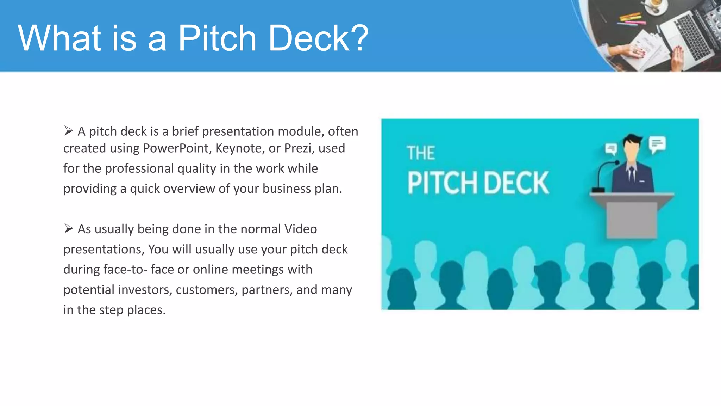Screen dimensions: 721x406
Task: Click the colored markers in the corner photo
Action: [x=632, y=19]
